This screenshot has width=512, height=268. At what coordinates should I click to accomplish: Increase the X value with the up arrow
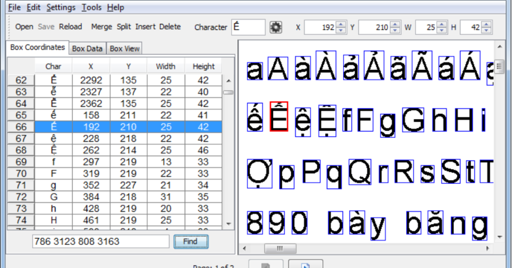pos(341,24)
